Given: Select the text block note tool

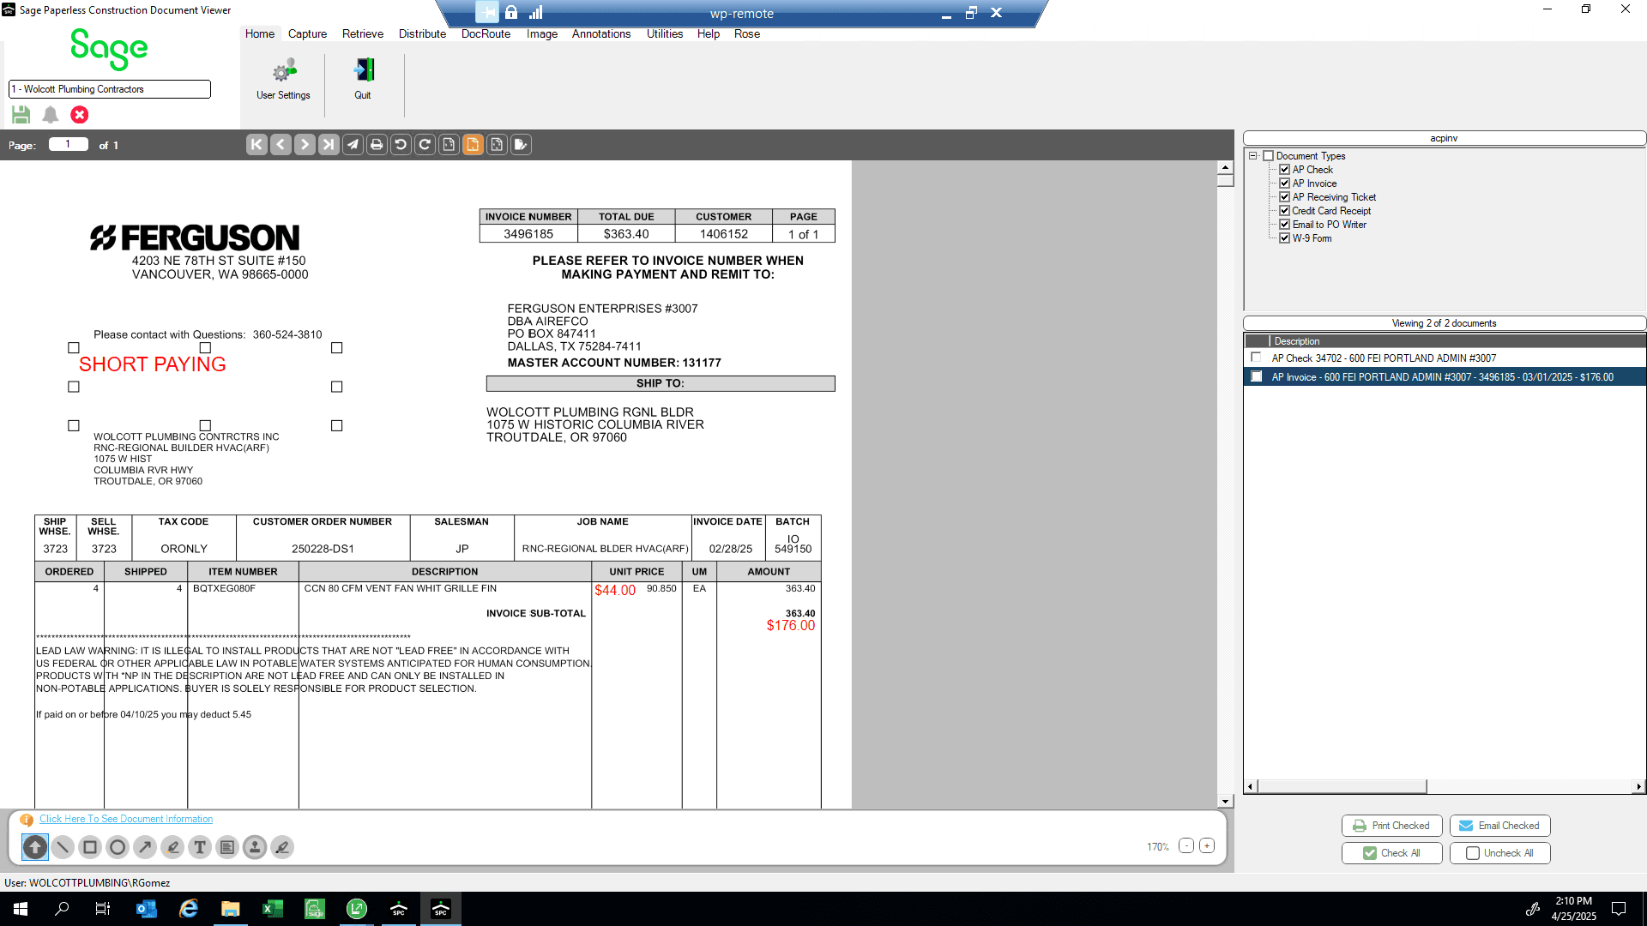Looking at the screenshot, I should pyautogui.click(x=227, y=847).
